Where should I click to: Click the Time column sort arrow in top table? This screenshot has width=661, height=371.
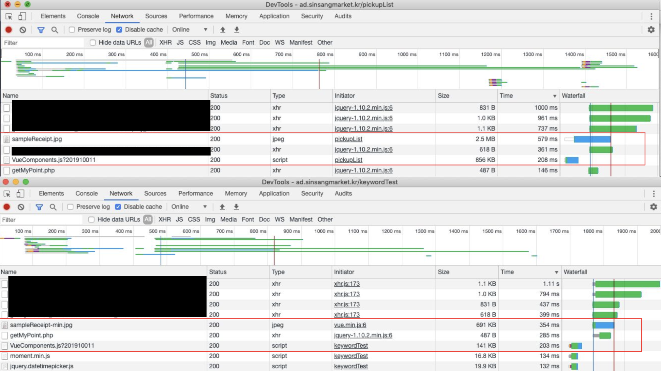click(555, 96)
